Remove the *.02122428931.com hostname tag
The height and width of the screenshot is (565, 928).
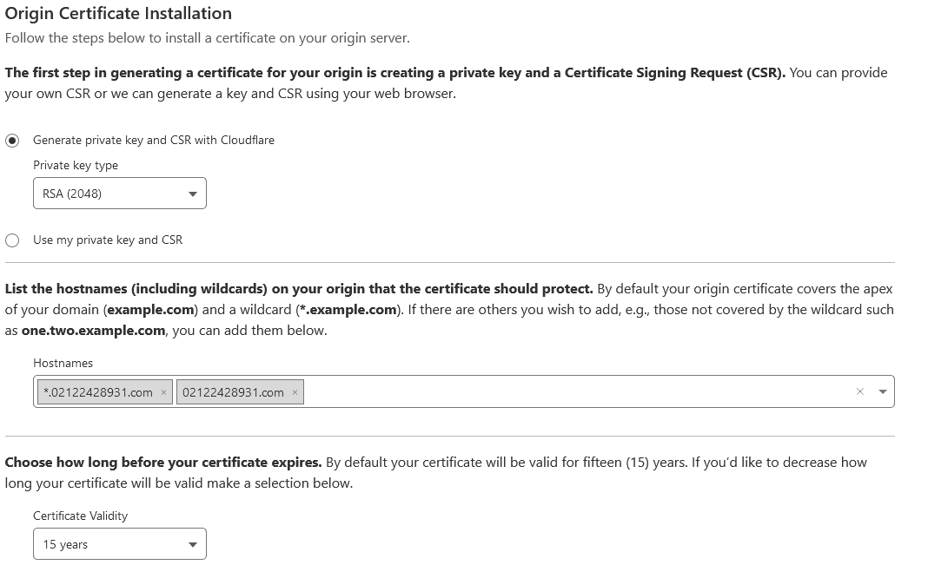tap(164, 392)
